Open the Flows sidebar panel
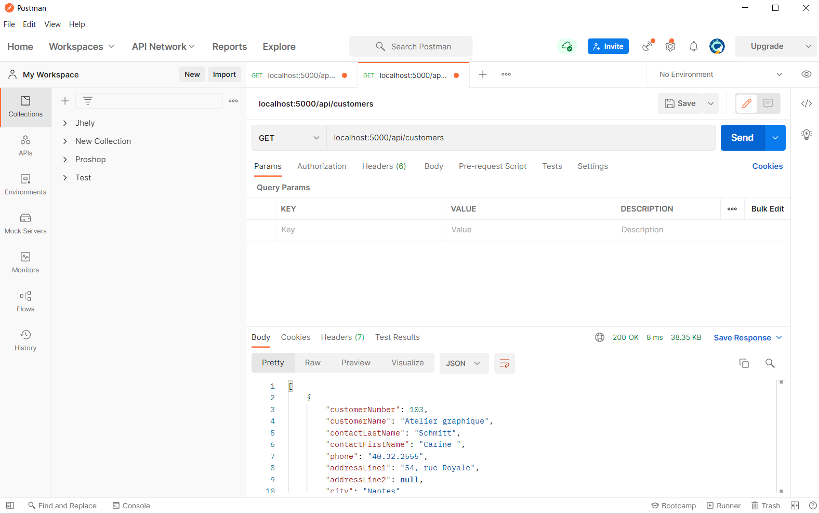The height and width of the screenshot is (514, 819). coord(25,301)
